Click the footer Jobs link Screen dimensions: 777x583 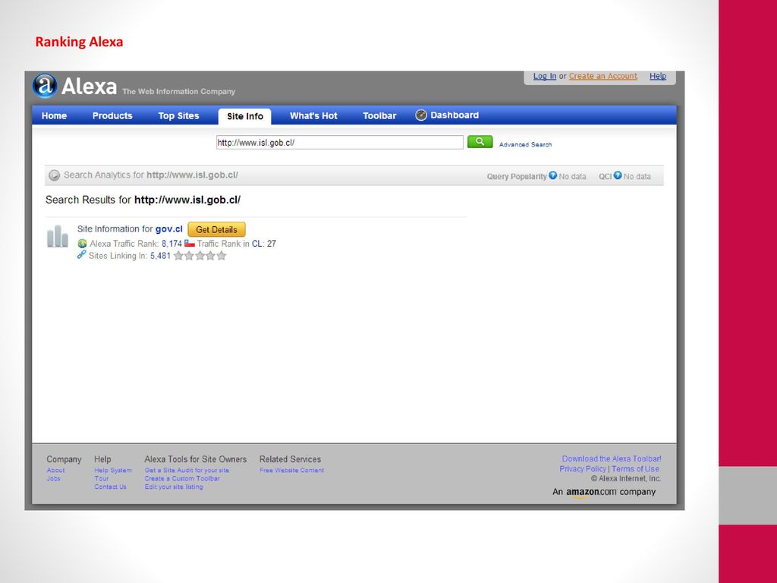pyautogui.click(x=54, y=478)
